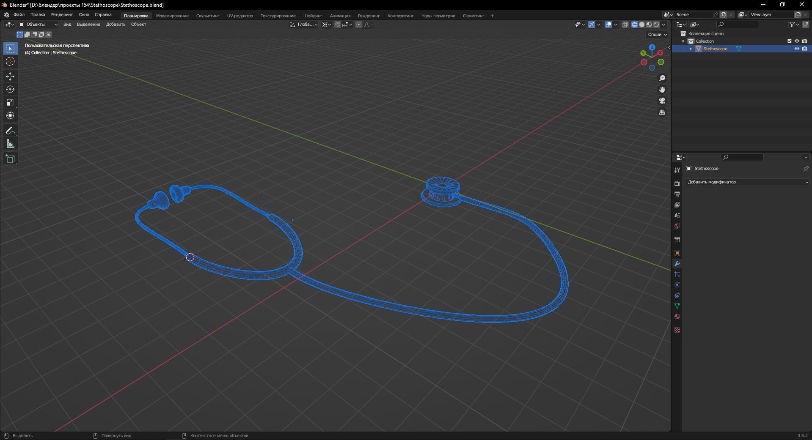
Task: Open the outliner filter dropdown
Action: pyautogui.click(x=794, y=25)
